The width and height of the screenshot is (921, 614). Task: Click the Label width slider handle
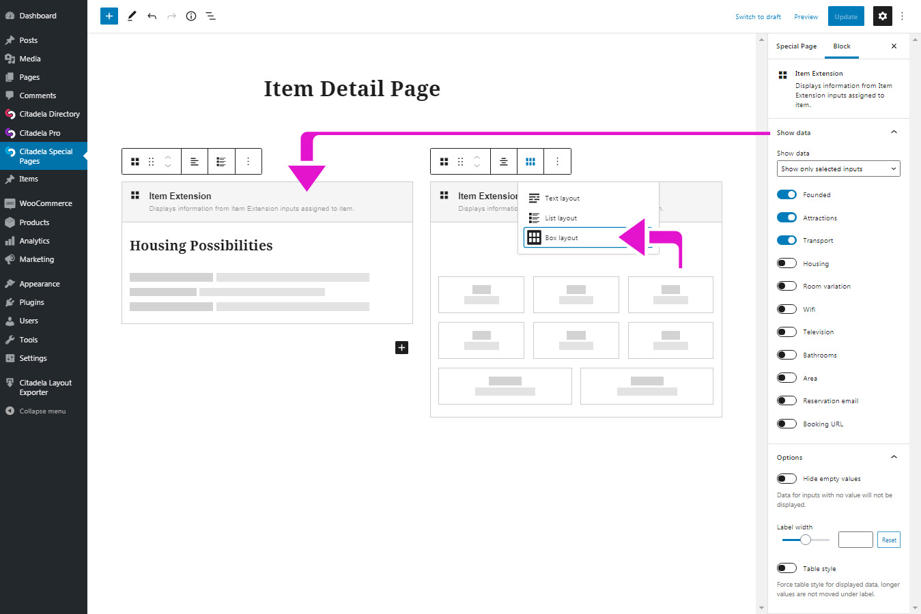(x=806, y=540)
